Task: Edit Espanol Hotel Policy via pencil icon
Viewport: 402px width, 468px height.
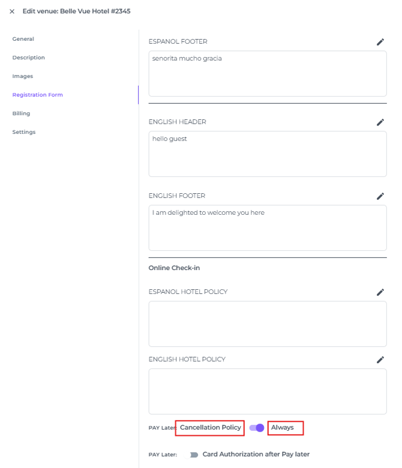Action: click(x=380, y=292)
